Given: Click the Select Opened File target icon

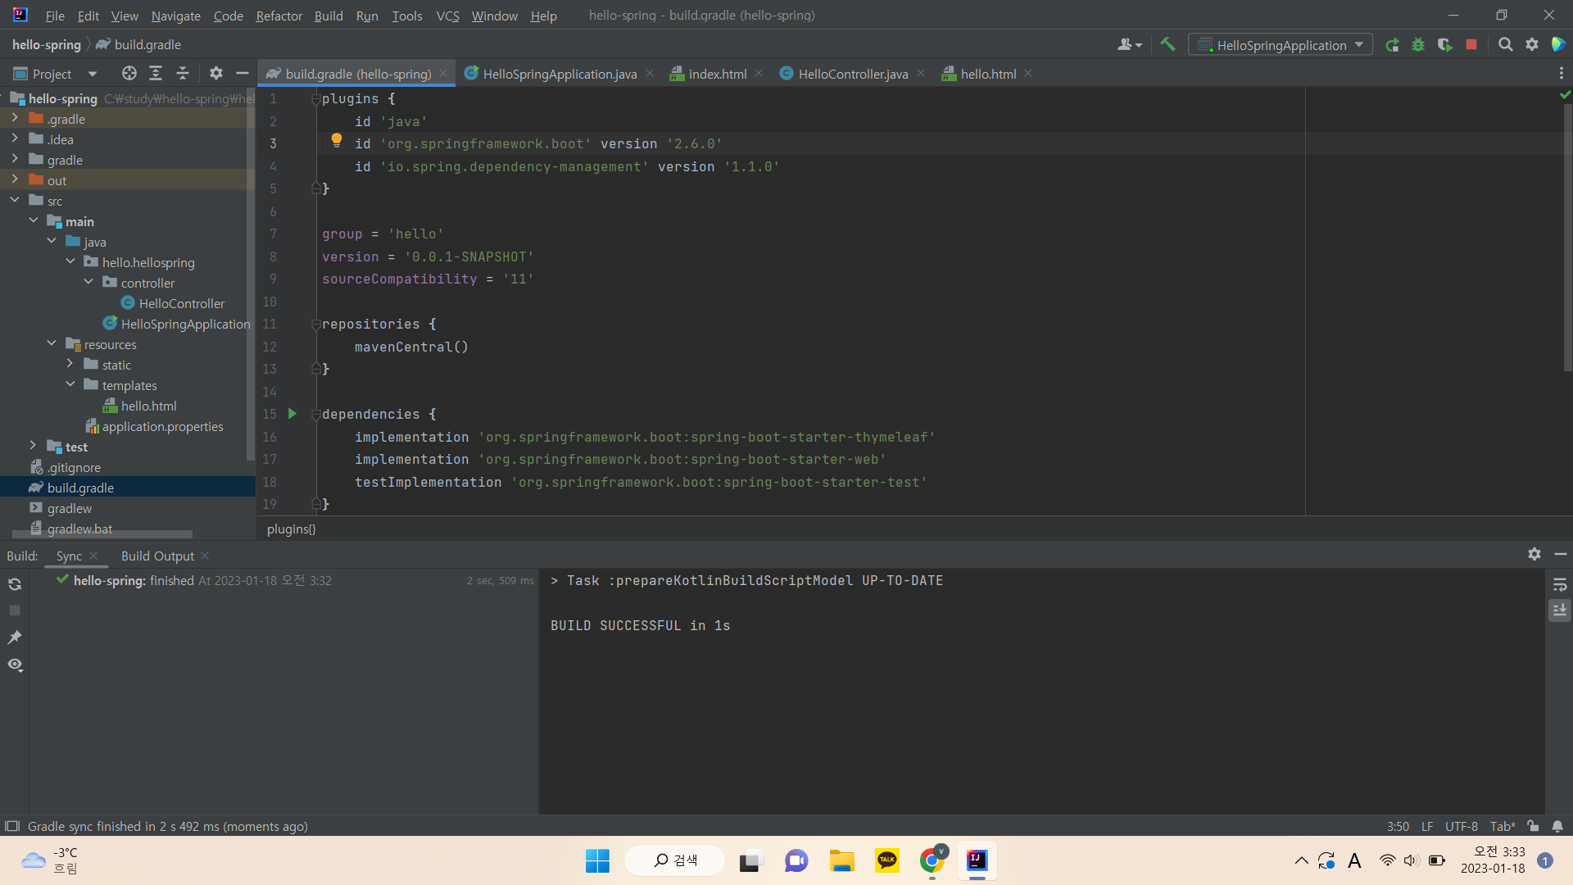Looking at the screenshot, I should coord(129,74).
